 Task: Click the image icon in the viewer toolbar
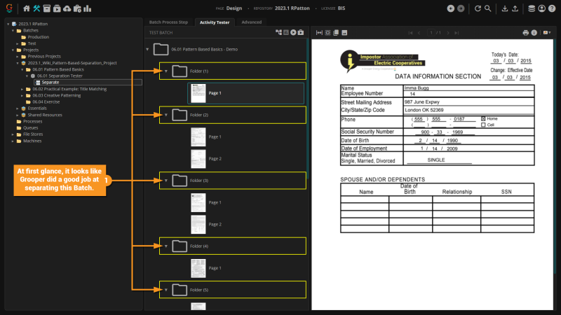(344, 32)
